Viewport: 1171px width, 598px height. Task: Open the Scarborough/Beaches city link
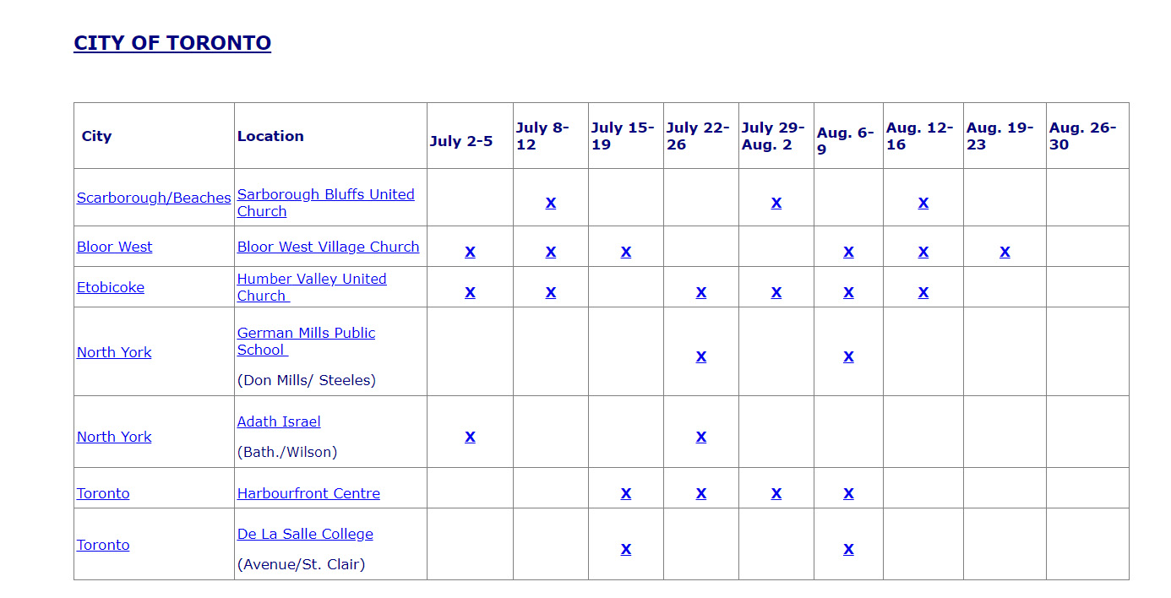pyautogui.click(x=154, y=198)
